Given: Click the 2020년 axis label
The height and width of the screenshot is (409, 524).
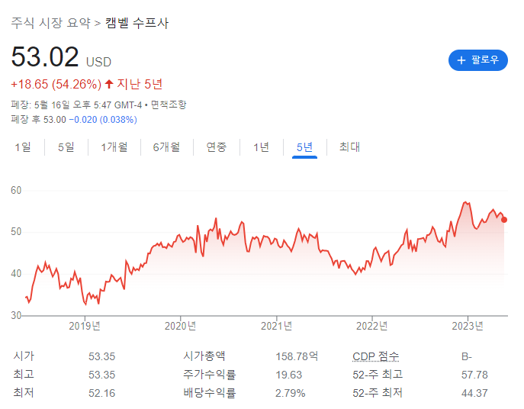Looking at the screenshot, I should point(181,326).
